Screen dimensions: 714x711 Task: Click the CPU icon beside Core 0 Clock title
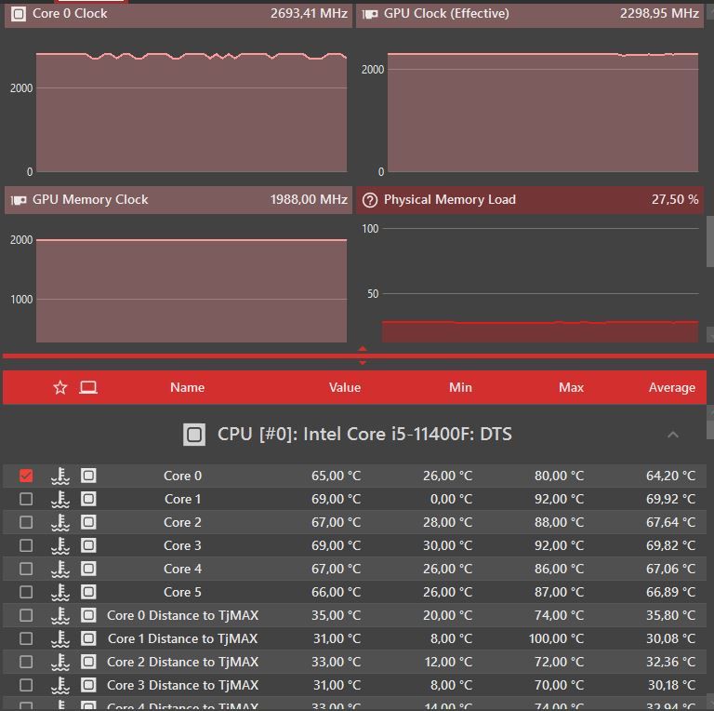point(19,14)
